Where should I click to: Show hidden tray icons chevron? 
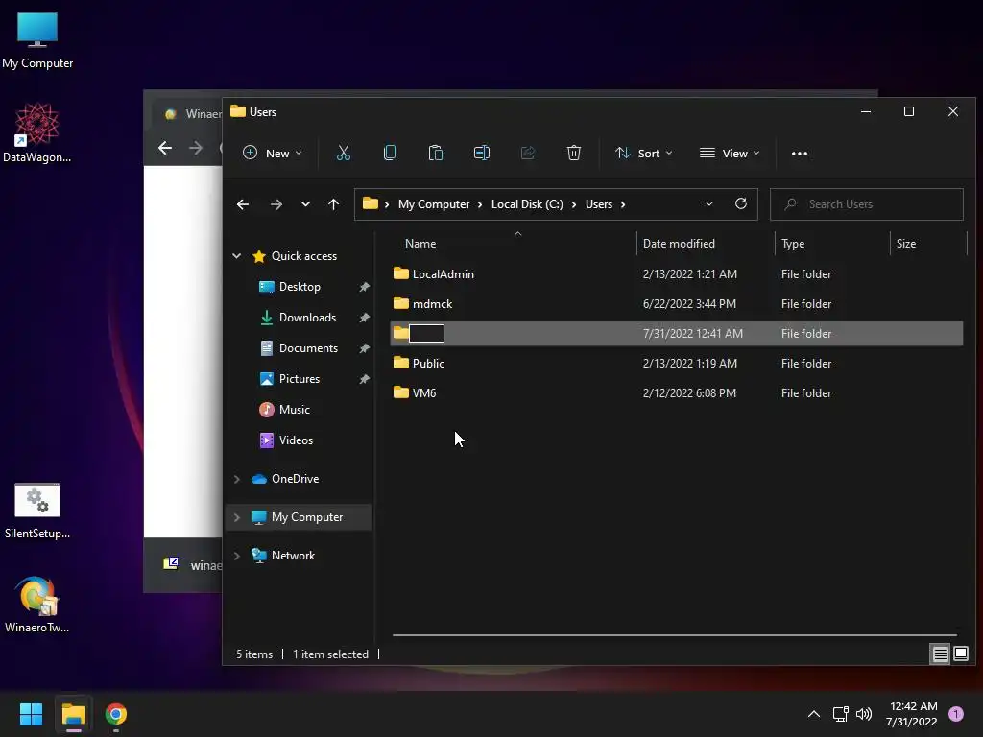(x=814, y=714)
